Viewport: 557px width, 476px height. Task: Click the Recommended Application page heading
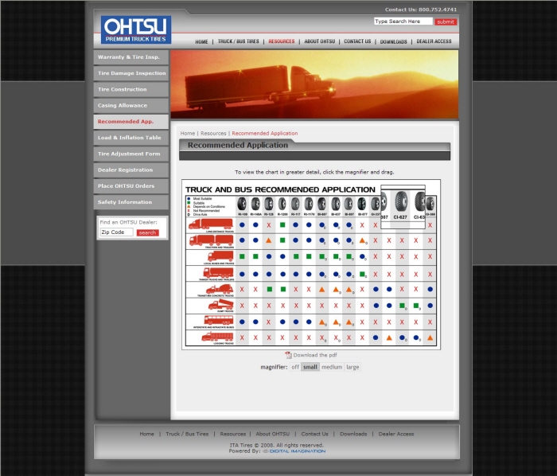coord(238,145)
